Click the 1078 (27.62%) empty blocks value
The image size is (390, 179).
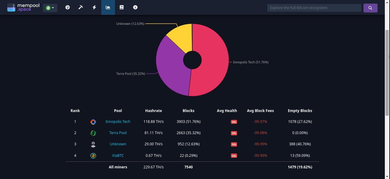click(300, 122)
